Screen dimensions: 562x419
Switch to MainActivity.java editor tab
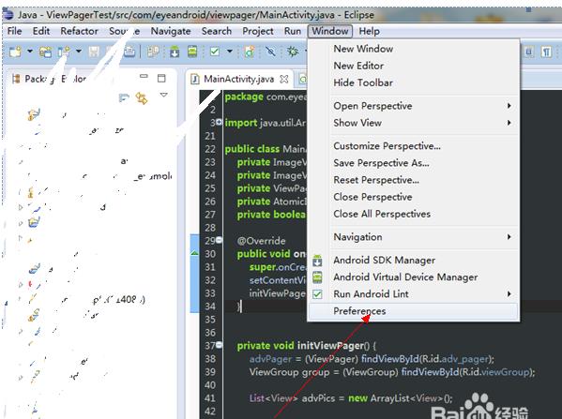238,79
